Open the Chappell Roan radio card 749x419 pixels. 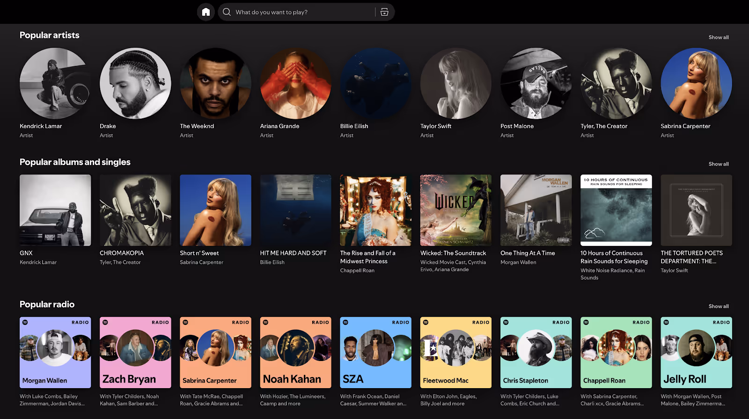(616, 353)
